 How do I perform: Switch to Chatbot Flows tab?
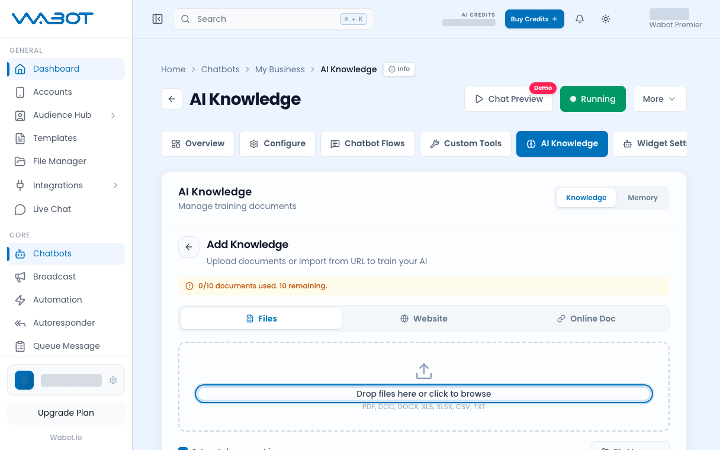click(x=368, y=144)
